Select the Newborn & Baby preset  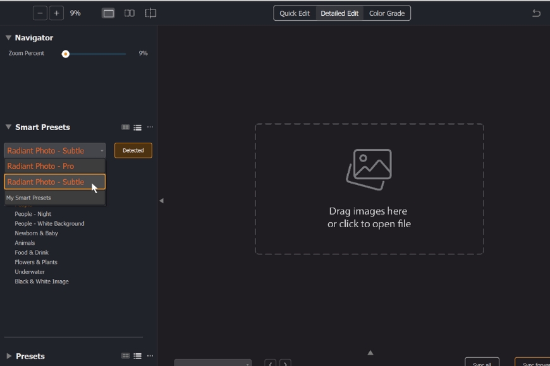pyautogui.click(x=36, y=233)
